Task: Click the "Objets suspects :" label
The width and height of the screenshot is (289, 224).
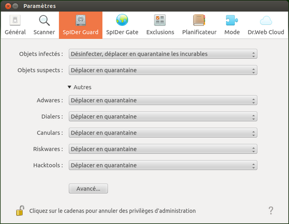Action: click(40, 70)
